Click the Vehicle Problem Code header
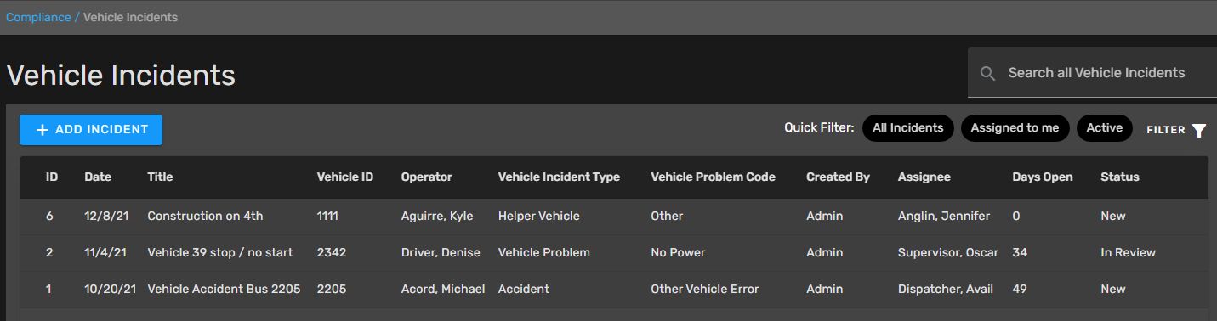Viewport: 1217px width, 321px height. (x=713, y=177)
